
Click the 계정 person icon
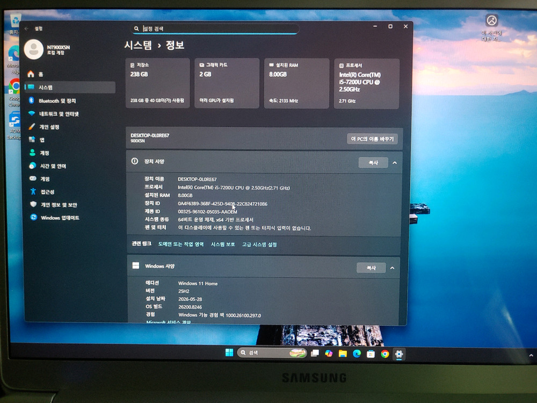32,153
